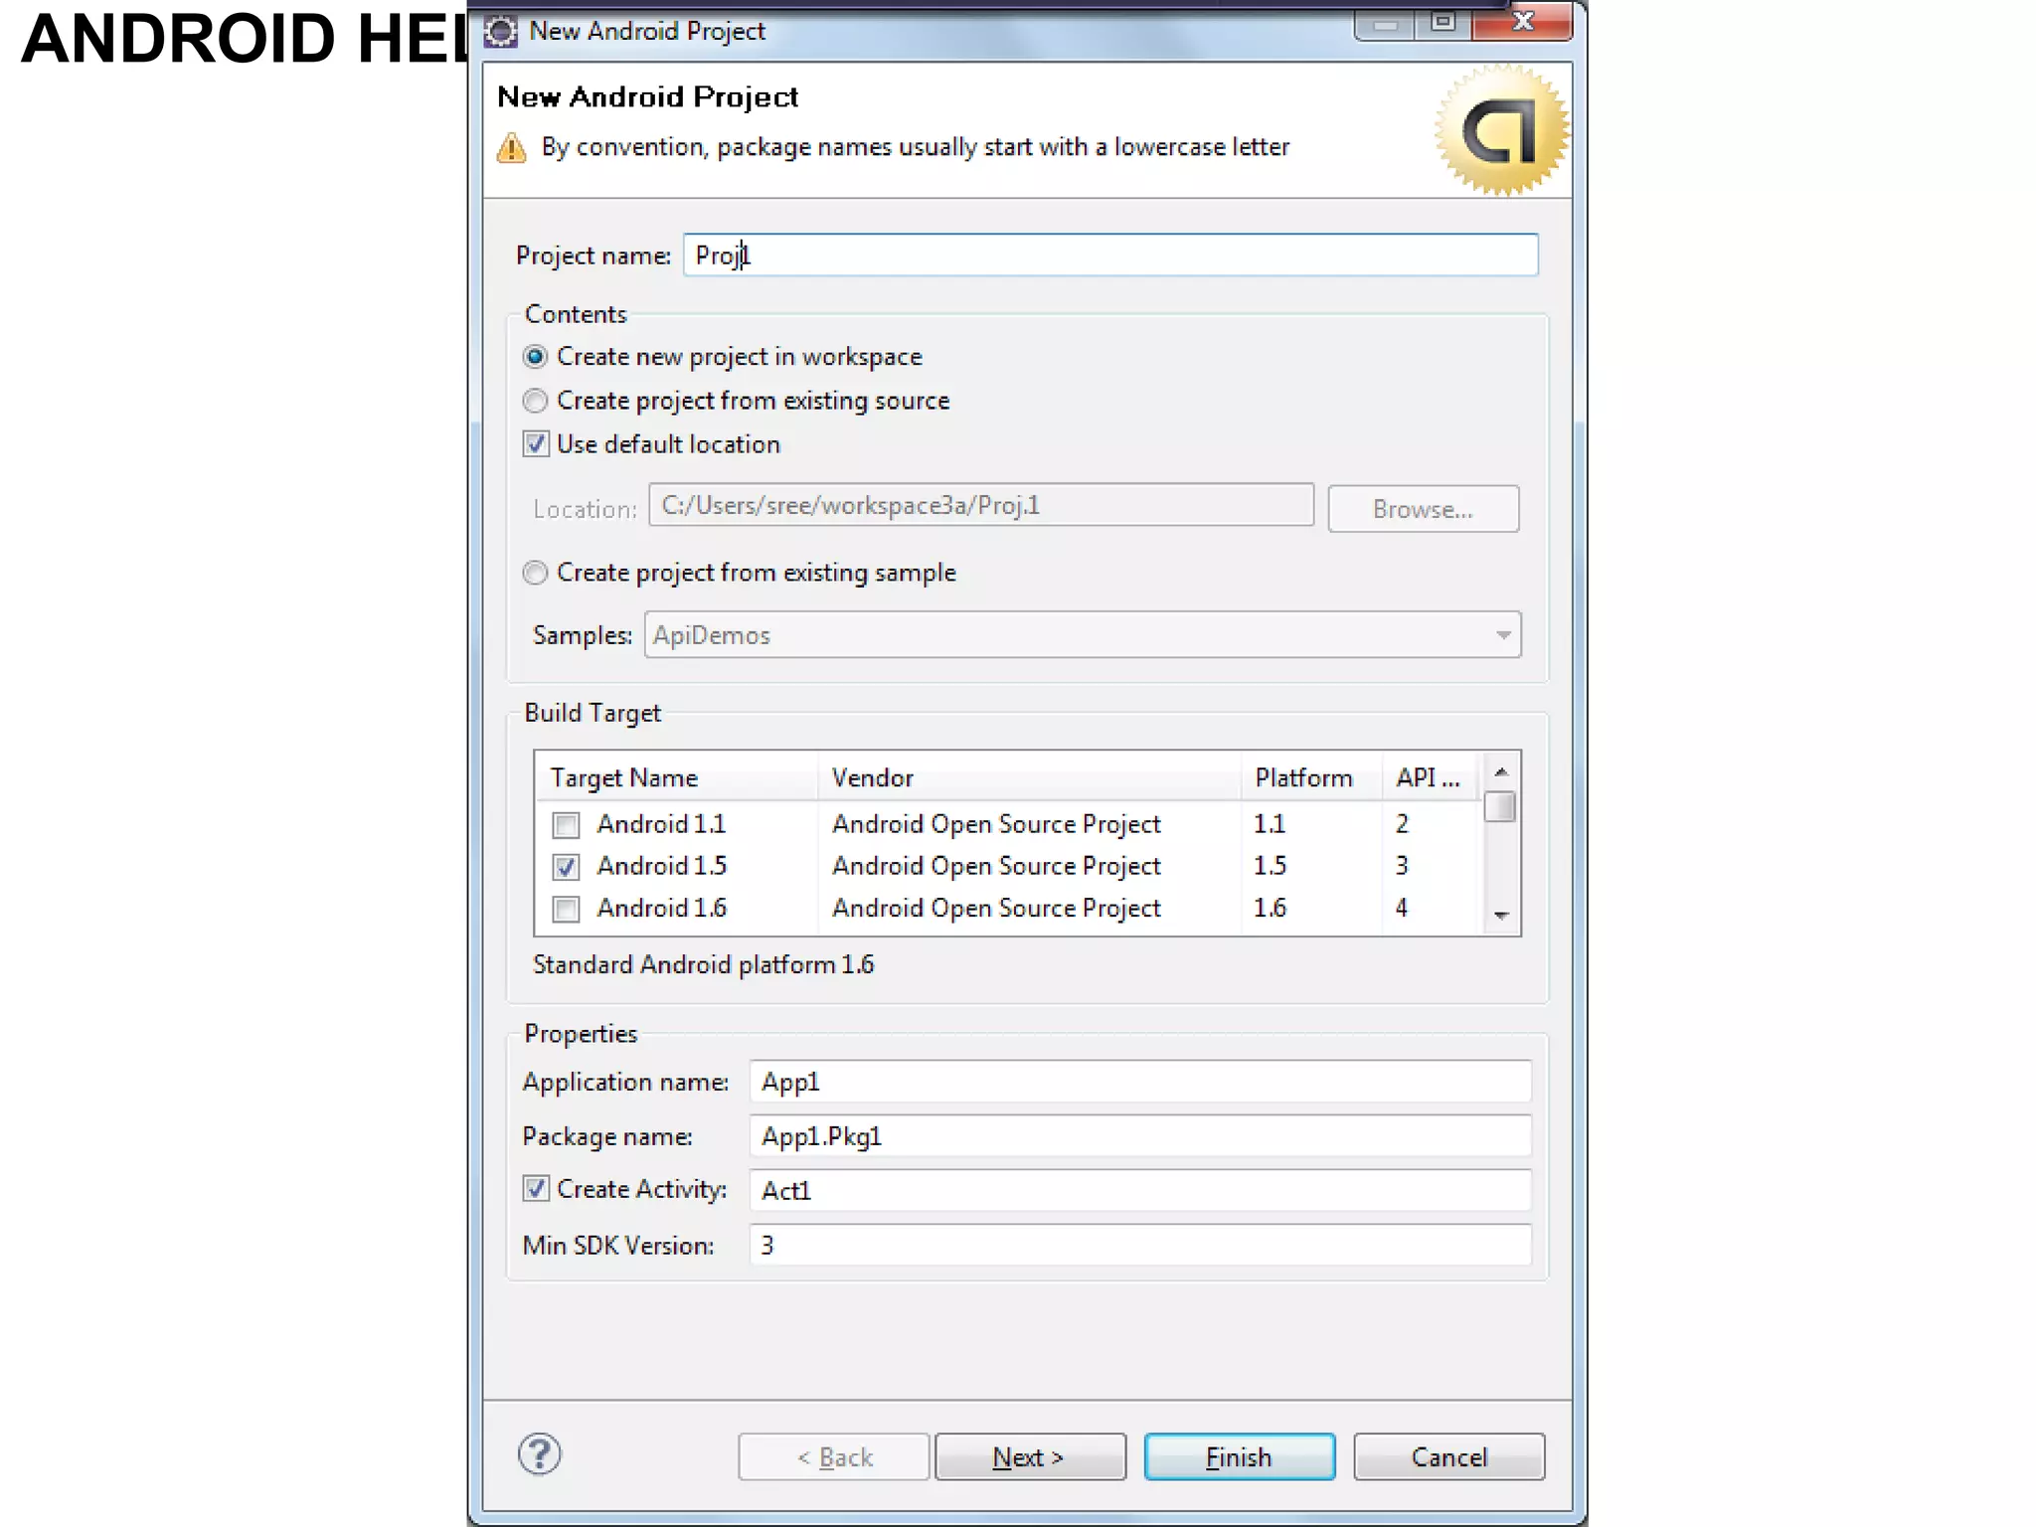Image resolution: width=2036 pixels, height=1527 pixels.
Task: Toggle the Create Activity checkbox
Action: tap(536, 1189)
